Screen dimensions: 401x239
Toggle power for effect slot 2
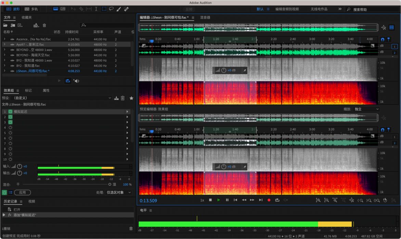click(11, 117)
